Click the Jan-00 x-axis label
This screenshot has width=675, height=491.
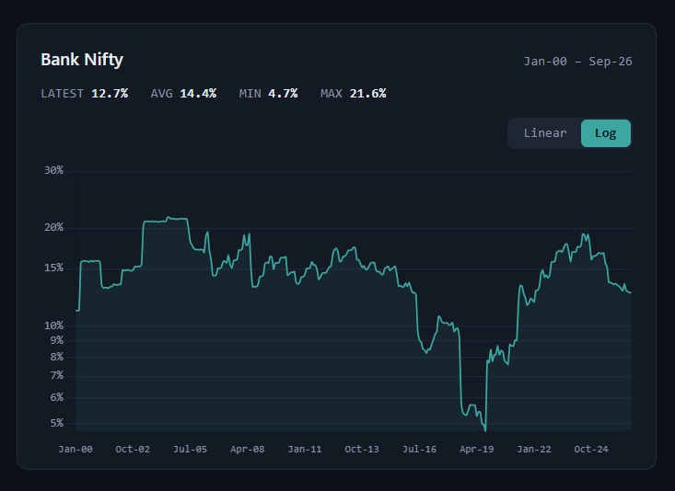coord(76,450)
